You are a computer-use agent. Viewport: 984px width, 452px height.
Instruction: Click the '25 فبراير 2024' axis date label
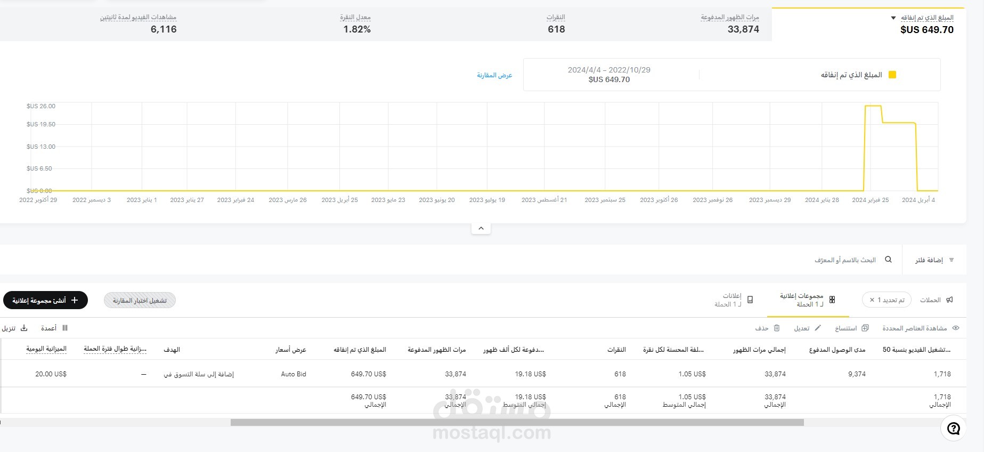(x=871, y=200)
